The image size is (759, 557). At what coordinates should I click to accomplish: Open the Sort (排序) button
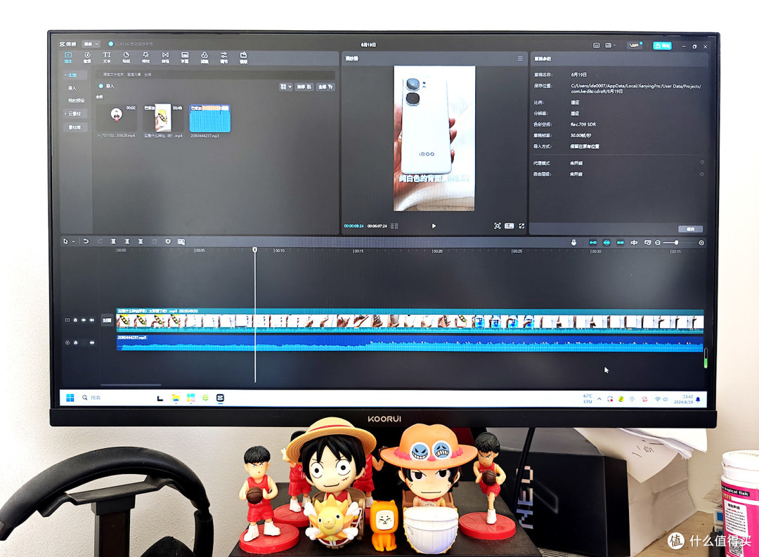tap(304, 86)
